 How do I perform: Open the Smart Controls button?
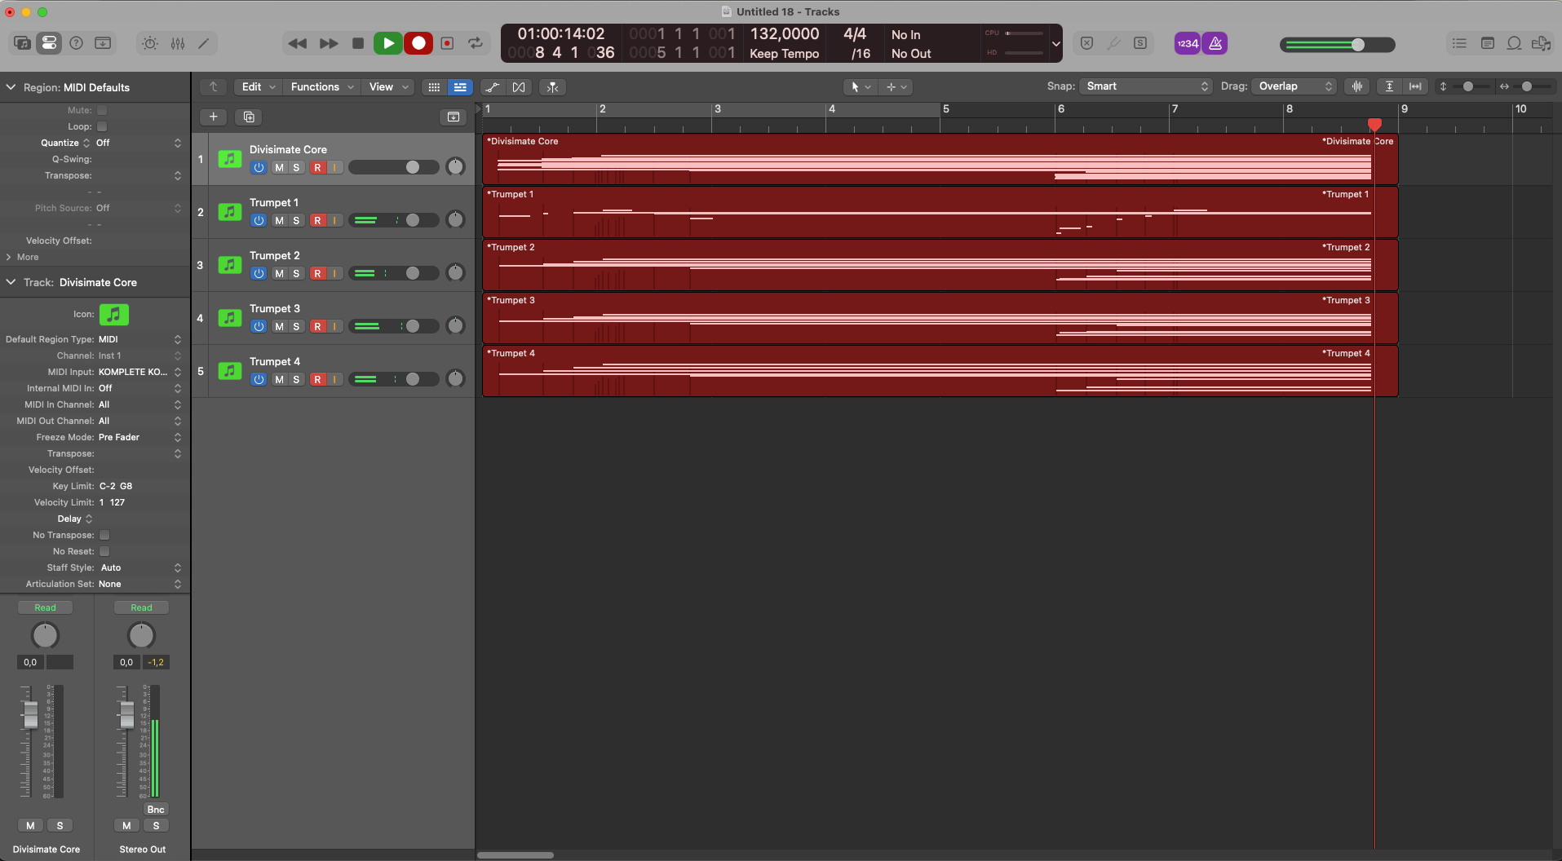click(150, 43)
